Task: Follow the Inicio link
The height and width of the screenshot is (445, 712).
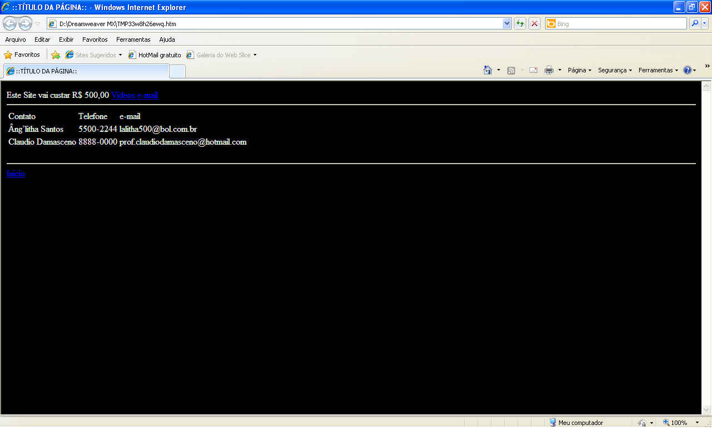Action: [16, 174]
